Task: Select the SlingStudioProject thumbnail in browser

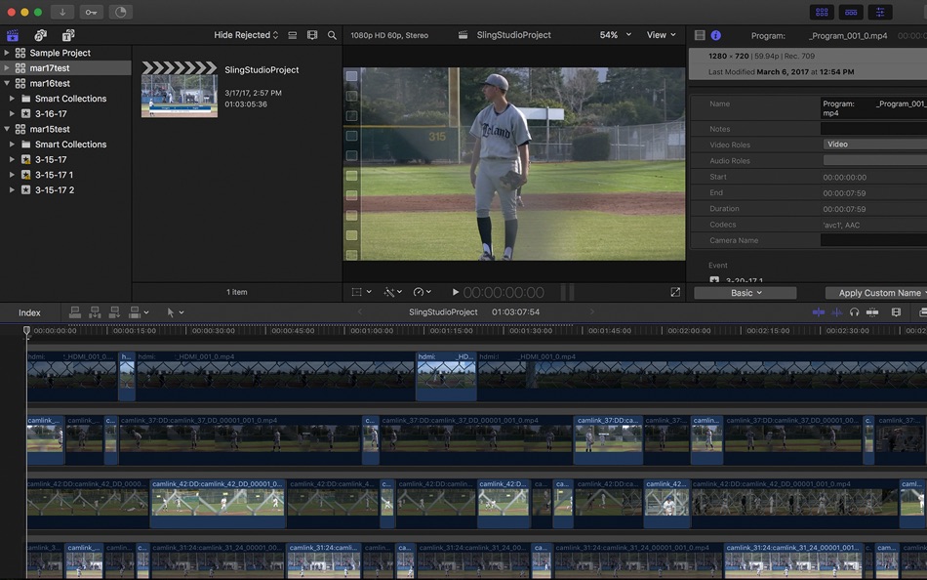Action: (x=180, y=90)
